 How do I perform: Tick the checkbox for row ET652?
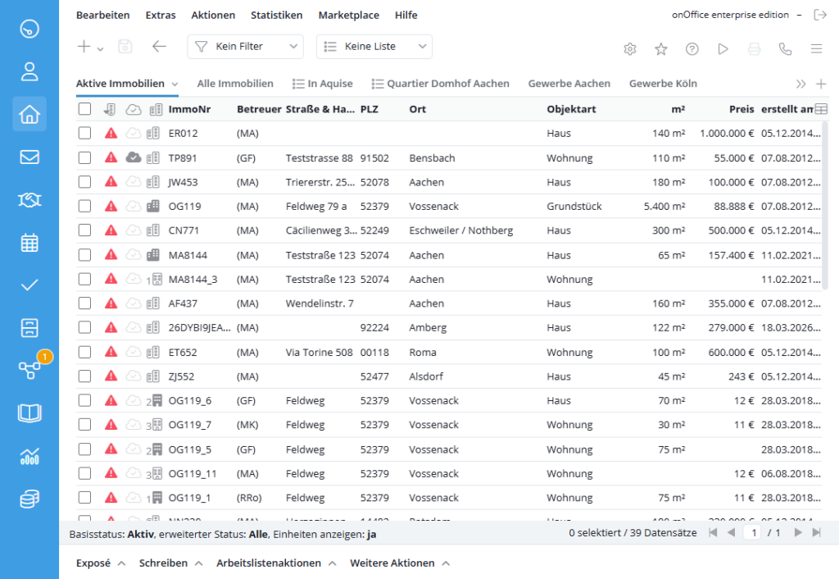[84, 353]
